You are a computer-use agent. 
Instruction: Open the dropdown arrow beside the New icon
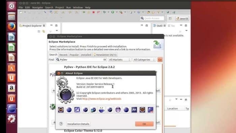(x=25, y=12)
